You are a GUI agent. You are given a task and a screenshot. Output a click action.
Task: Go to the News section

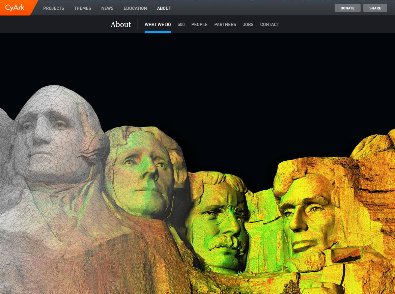(107, 8)
